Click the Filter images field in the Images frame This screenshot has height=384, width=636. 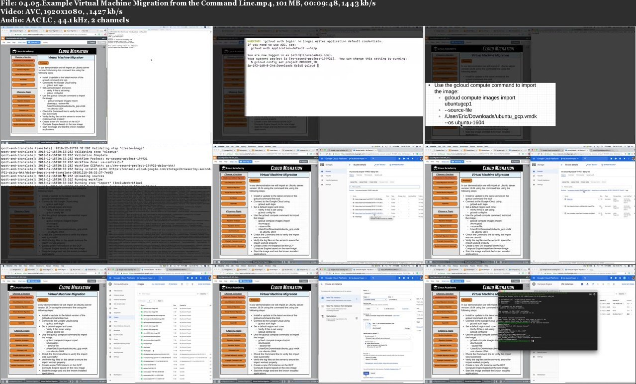coord(167,294)
